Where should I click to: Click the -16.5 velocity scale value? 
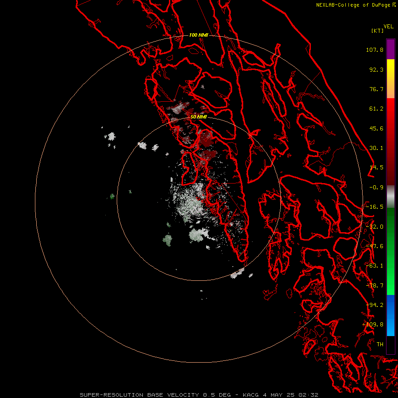tap(375, 207)
